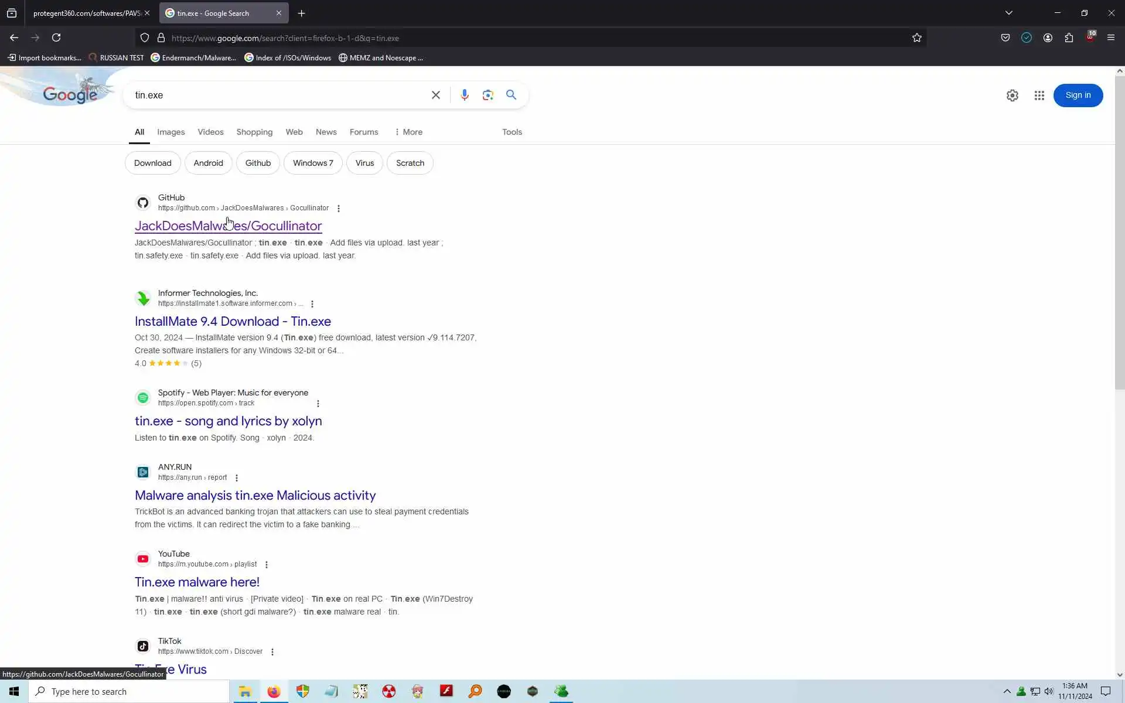
Task: Open Google Lens image search
Action: pyautogui.click(x=487, y=95)
